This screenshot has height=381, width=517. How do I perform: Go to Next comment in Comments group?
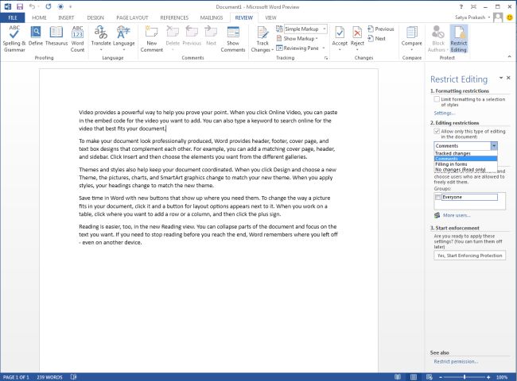(211, 37)
